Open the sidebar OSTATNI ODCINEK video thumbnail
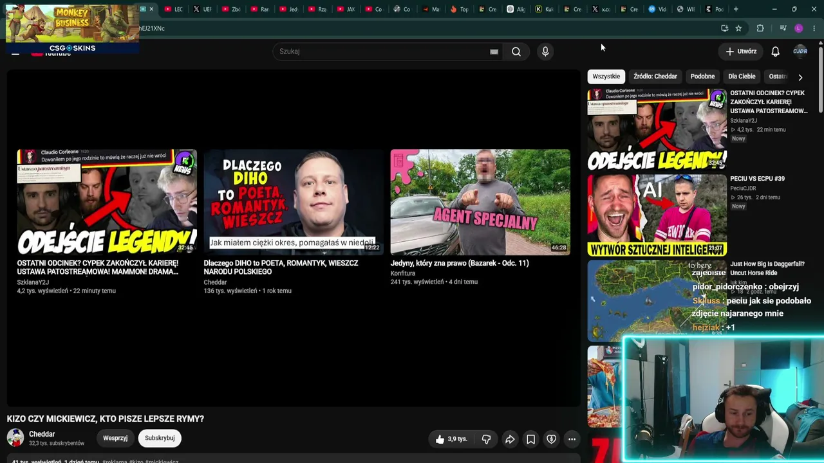Viewport: 824px width, 463px height. [x=657, y=130]
